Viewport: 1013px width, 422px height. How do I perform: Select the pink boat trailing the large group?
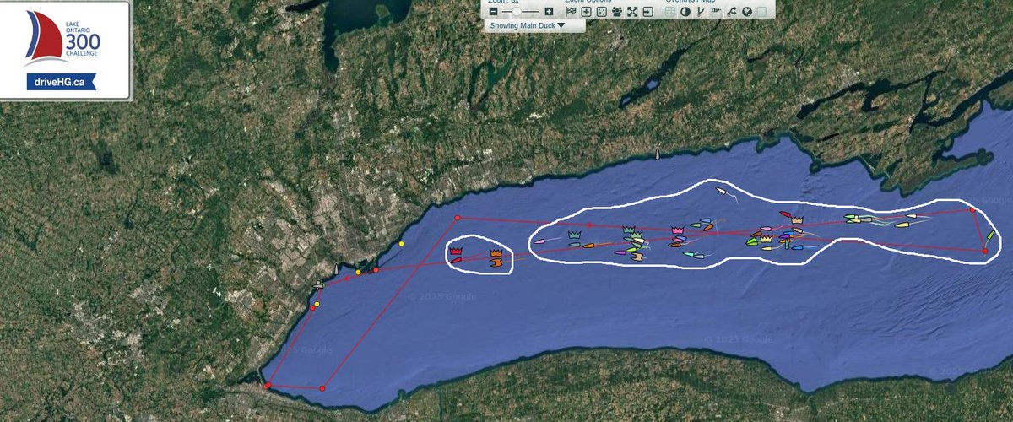(539, 241)
